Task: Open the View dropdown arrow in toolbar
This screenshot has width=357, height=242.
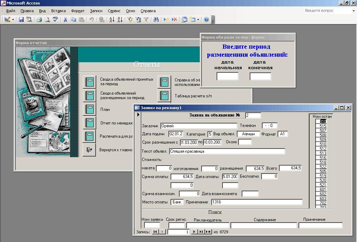Action: (x=13, y=19)
